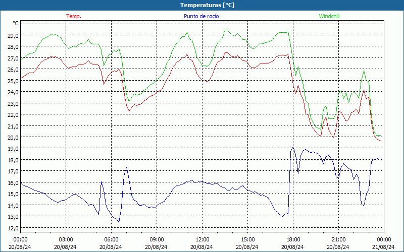This screenshot has height=252, width=404.
Task: Click the 09:00 time axis label
Action: pyautogui.click(x=157, y=240)
